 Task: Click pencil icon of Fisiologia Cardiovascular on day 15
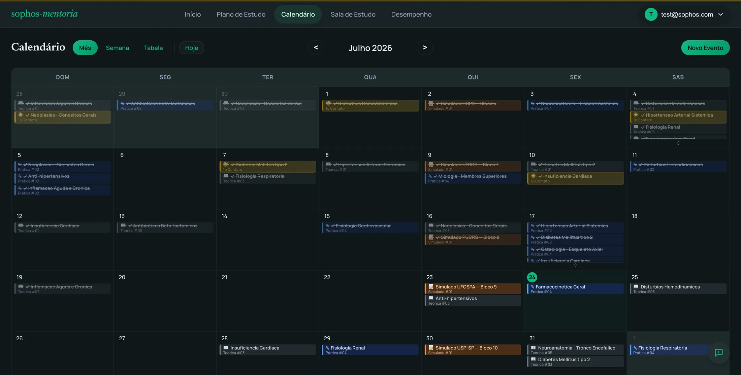[x=327, y=226]
